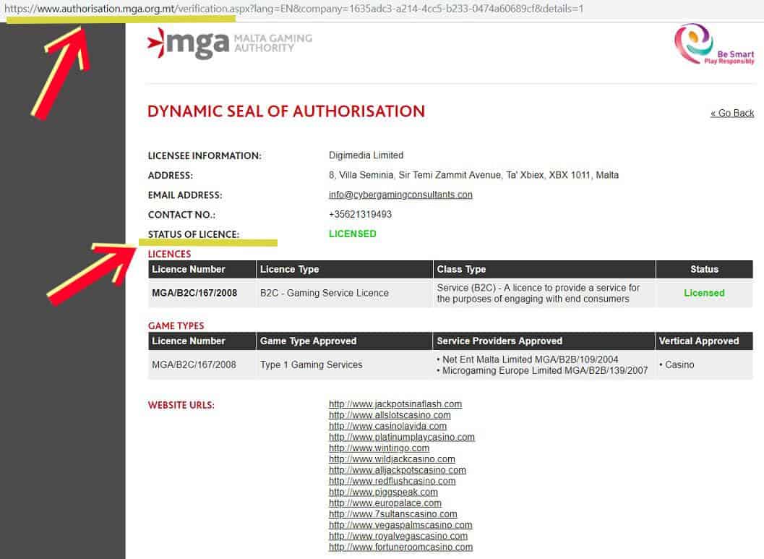Viewport: 764px width, 559px height.
Task: Click the browser address bar URL
Action: pyautogui.click(x=293, y=8)
